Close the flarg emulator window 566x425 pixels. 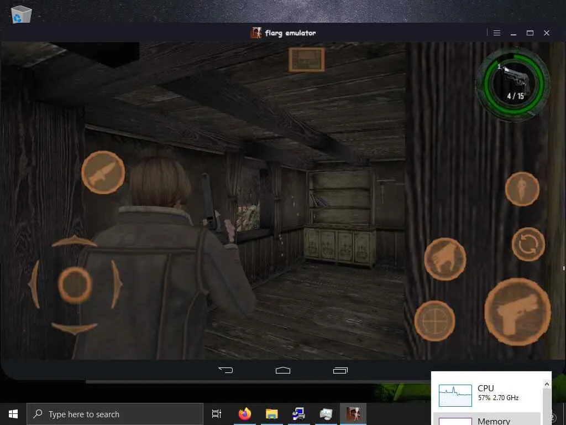tap(547, 33)
